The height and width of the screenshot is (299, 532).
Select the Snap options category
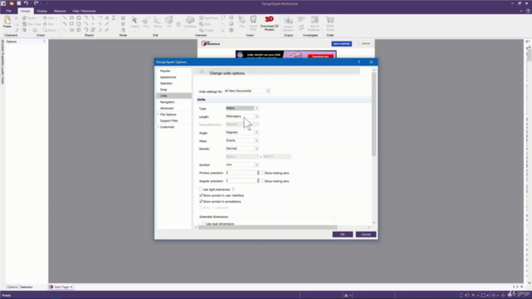(164, 90)
